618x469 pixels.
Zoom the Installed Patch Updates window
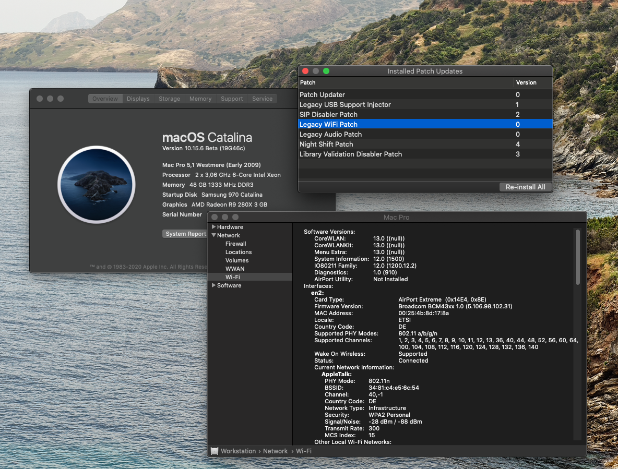(326, 71)
